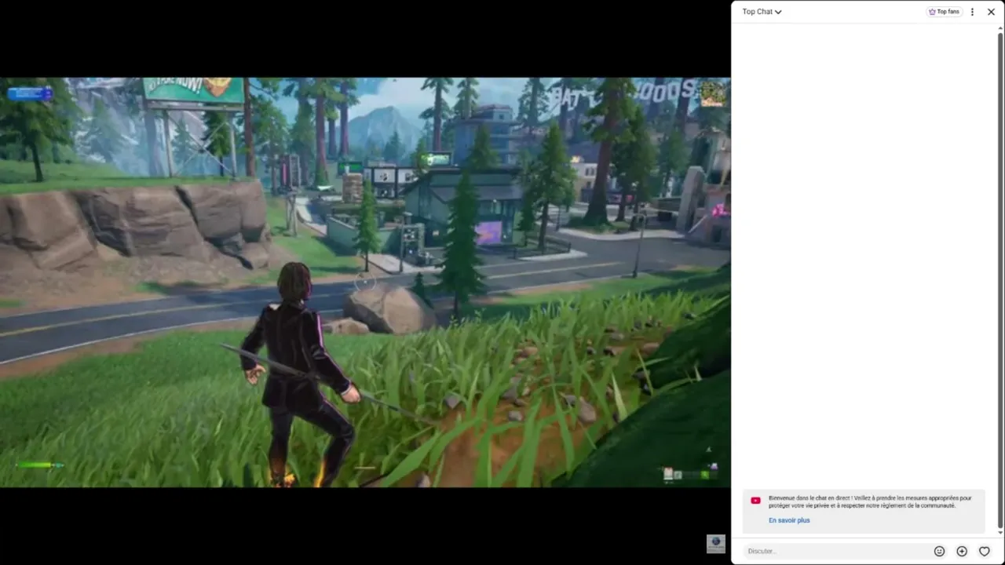Close the live chat panel

coord(991,12)
